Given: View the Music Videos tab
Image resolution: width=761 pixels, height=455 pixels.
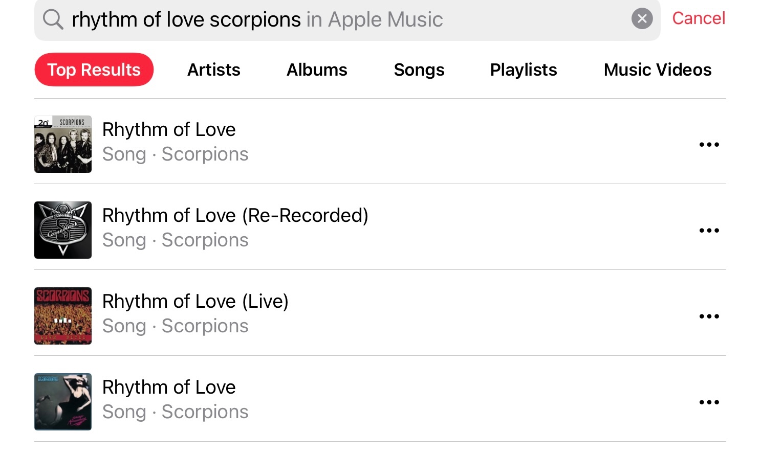Looking at the screenshot, I should coord(658,70).
